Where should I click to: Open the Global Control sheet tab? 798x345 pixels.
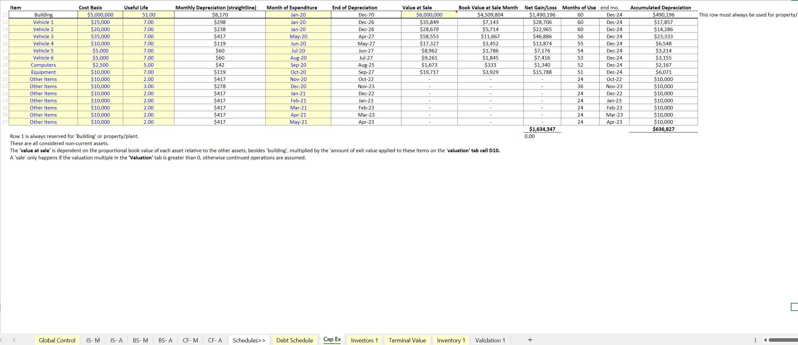click(x=57, y=340)
